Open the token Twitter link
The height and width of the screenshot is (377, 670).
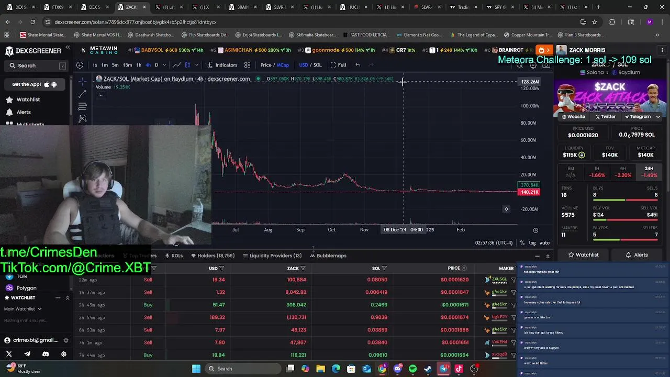605,117
